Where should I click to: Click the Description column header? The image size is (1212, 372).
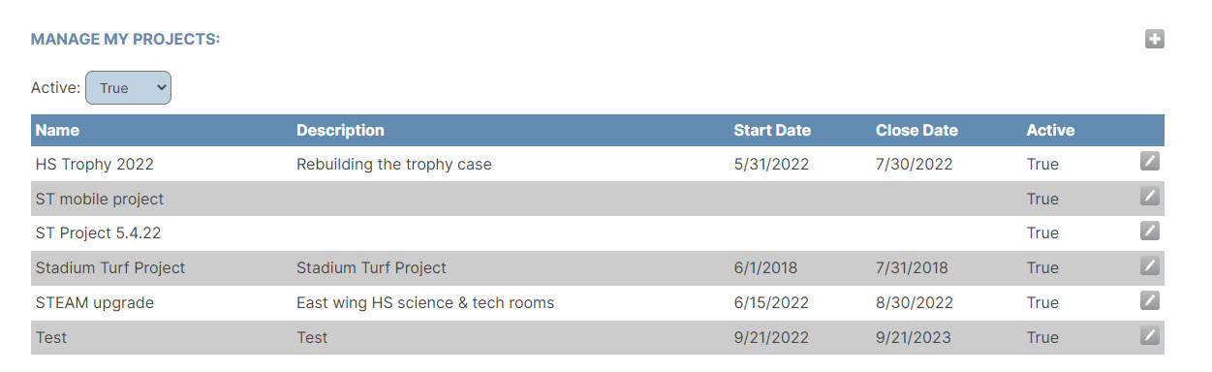click(x=340, y=130)
